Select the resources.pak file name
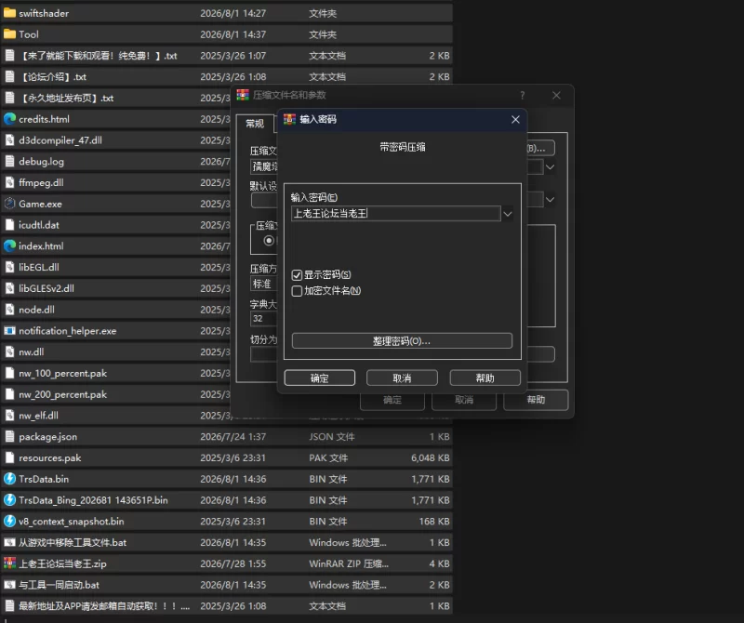744x623 pixels. tap(50, 457)
